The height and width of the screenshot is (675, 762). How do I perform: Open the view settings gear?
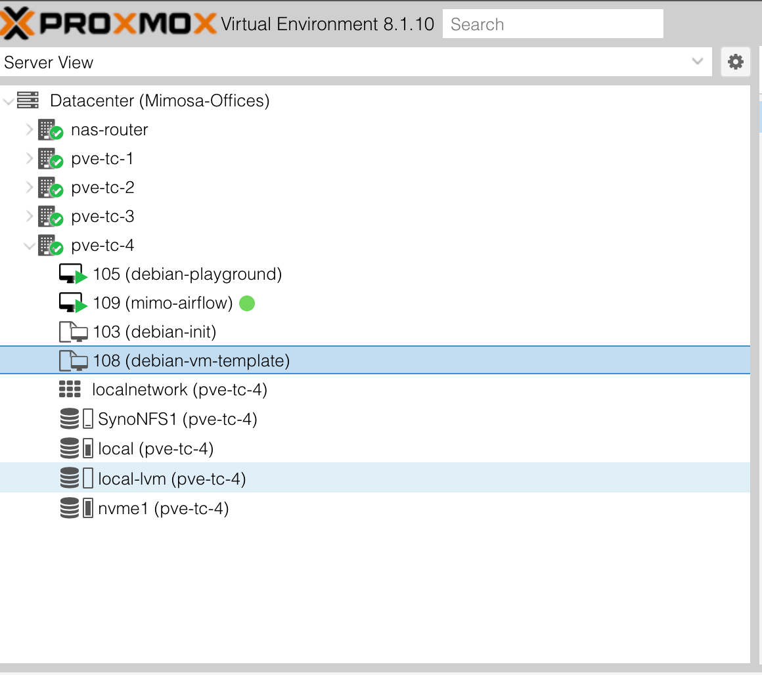point(736,62)
